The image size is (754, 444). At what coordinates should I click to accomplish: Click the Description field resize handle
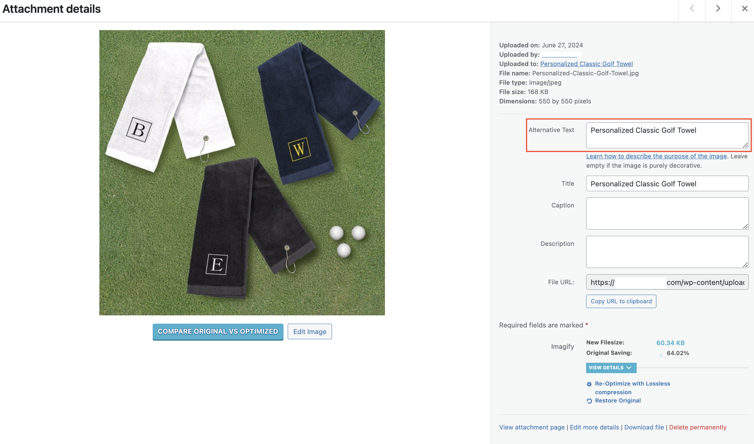point(745,265)
